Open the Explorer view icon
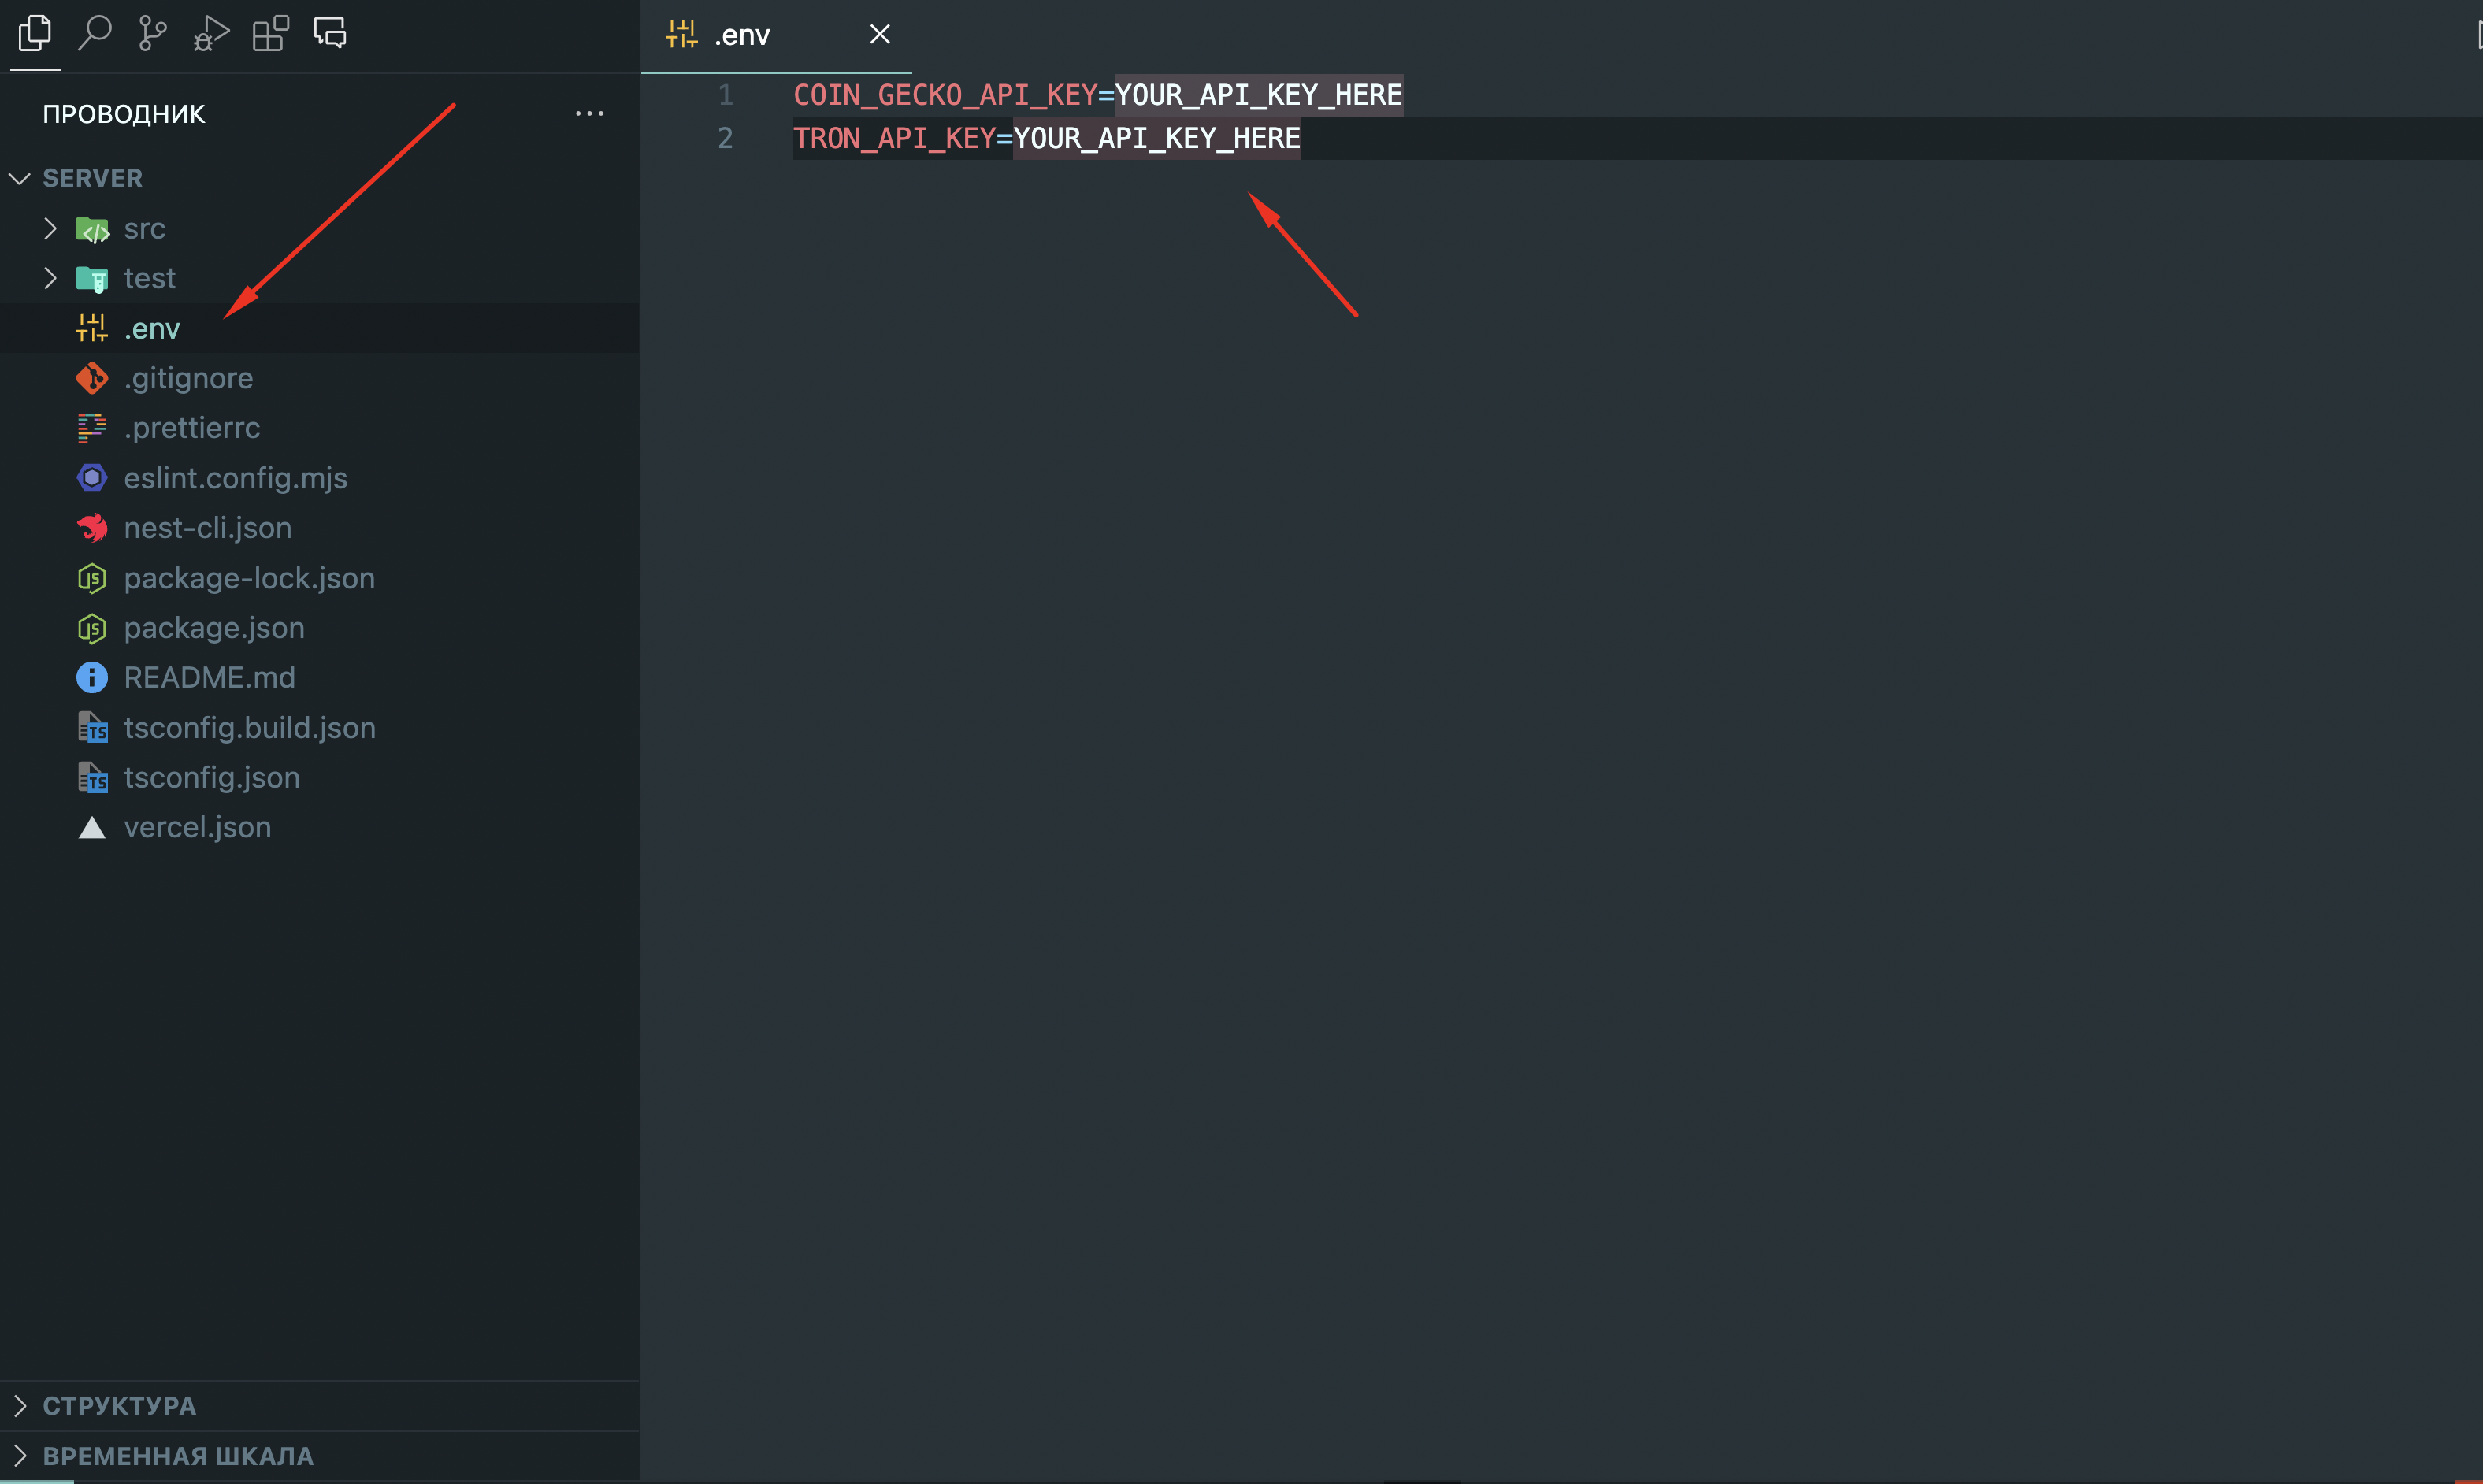 [35, 33]
